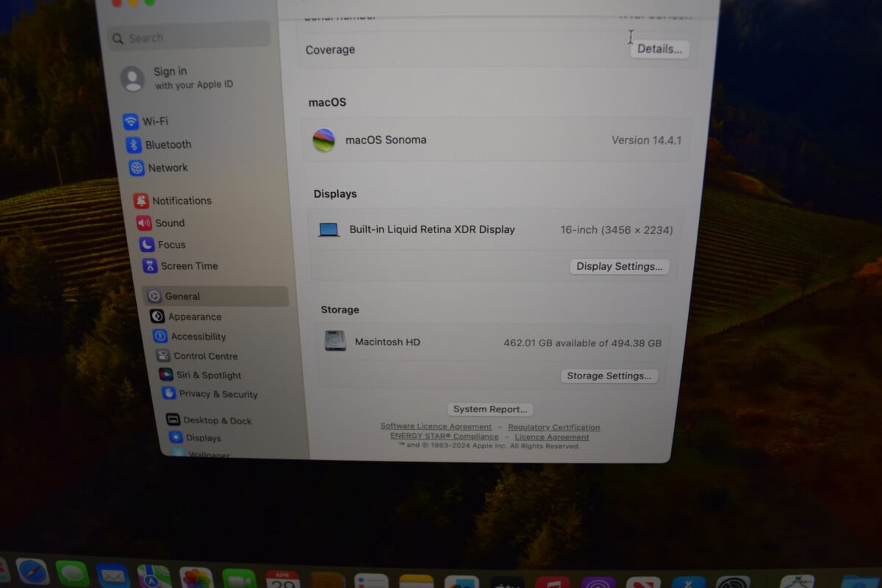Open the Software Licence Agreement link
Screen dimensions: 882x588
(436, 427)
